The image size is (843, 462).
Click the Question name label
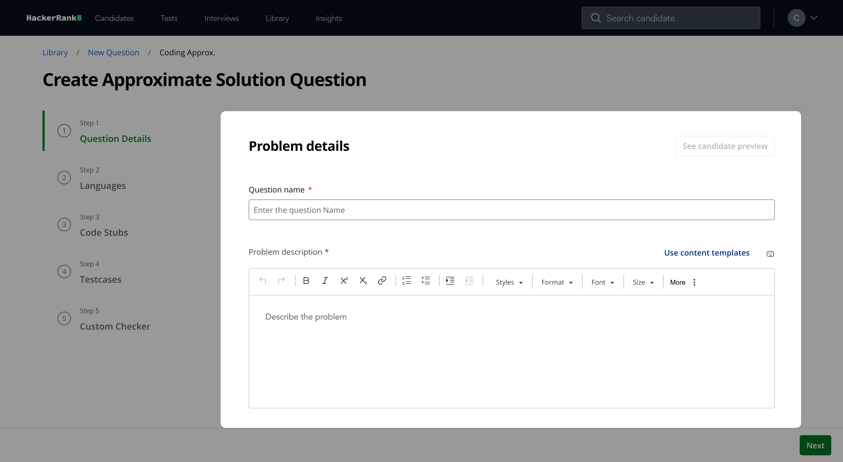pos(277,190)
